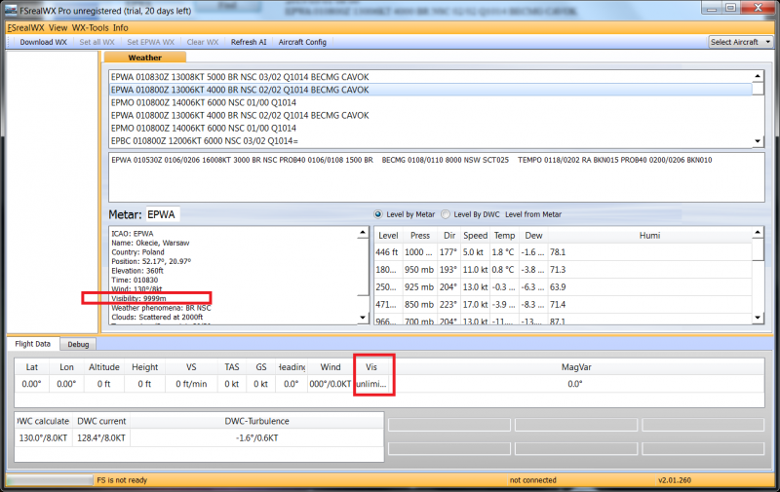
Task: Click Set all WX toolbar button
Action: (97, 42)
